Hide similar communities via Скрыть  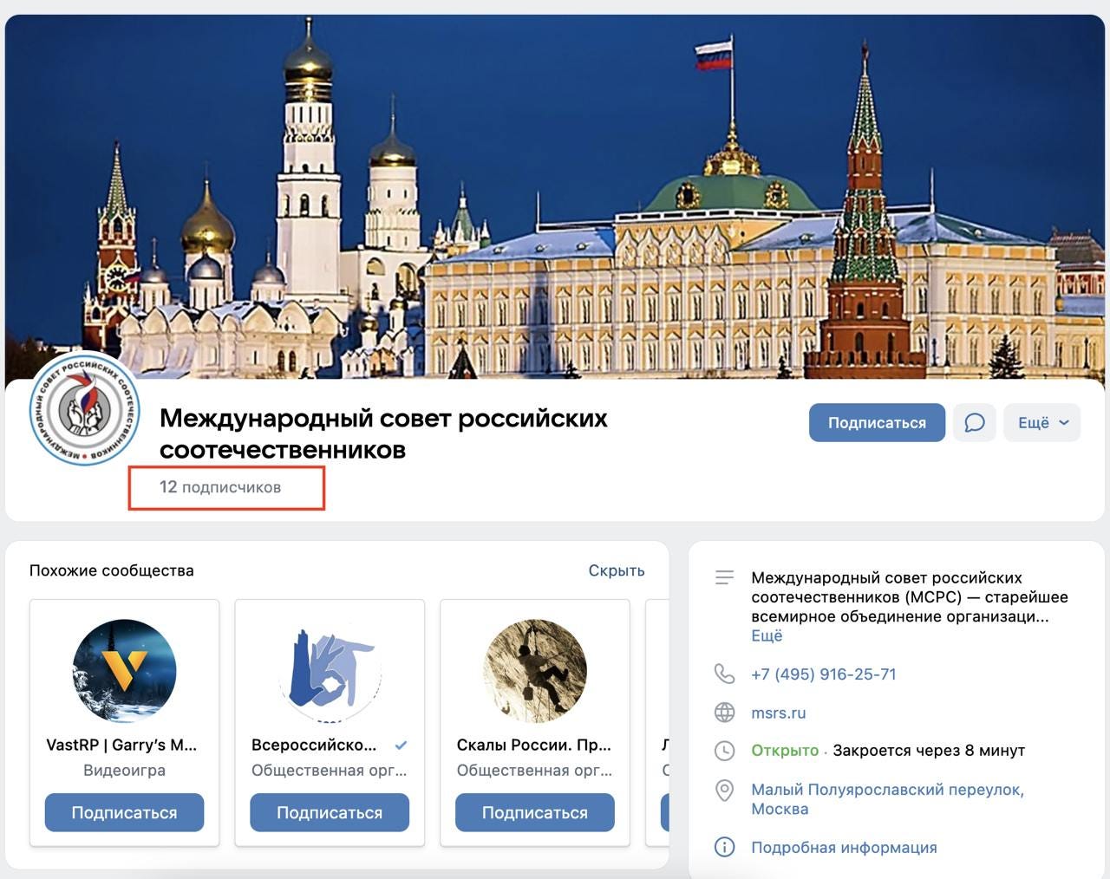[617, 570]
